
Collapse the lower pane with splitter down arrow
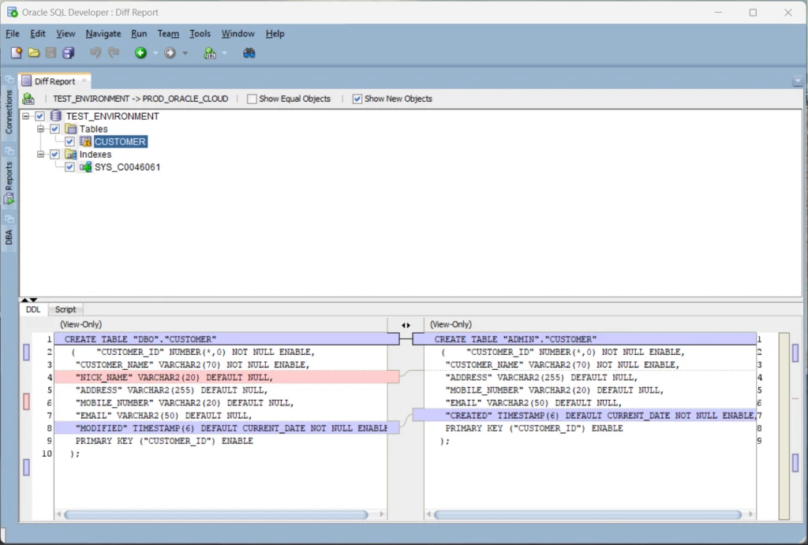(33, 300)
